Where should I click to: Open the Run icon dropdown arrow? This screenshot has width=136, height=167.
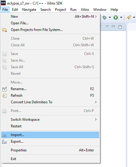tap(121, 17)
